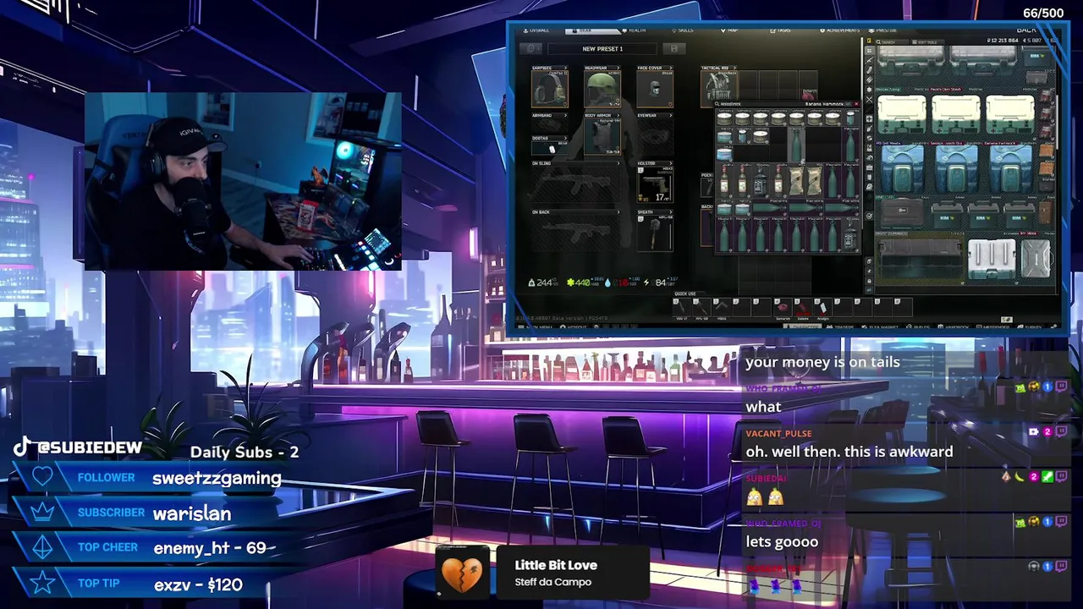1083x609 pixels.
Task: Click search icon in Banana Hammock window
Action: (x=717, y=104)
